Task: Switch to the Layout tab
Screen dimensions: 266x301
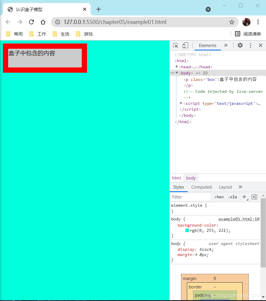Action: point(225,187)
